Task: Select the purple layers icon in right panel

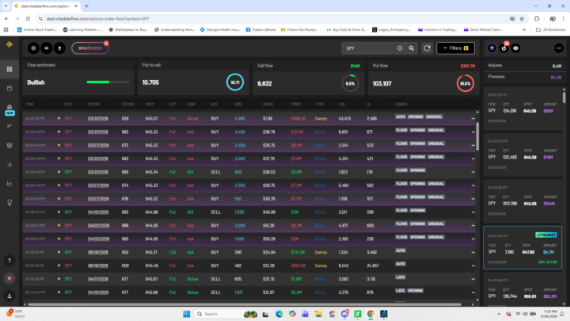Action: (x=492, y=48)
